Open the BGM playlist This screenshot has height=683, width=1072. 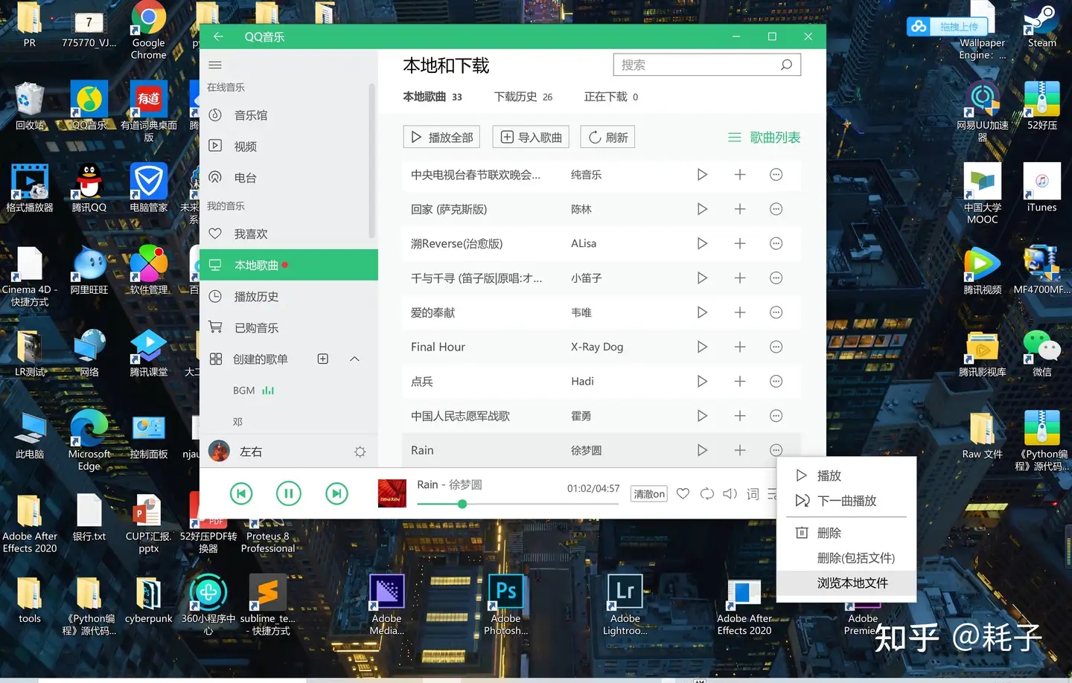(244, 391)
